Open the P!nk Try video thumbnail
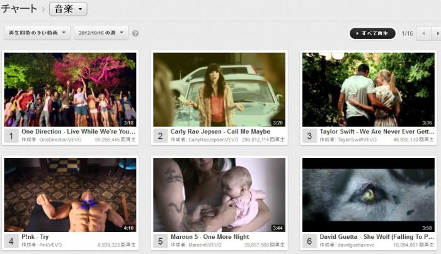Viewport: 441px width, 254px height. pyautogui.click(x=70, y=195)
